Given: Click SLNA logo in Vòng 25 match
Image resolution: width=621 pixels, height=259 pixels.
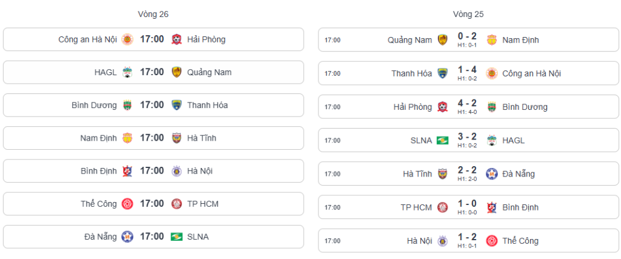Looking at the screenshot, I should 443,141.
